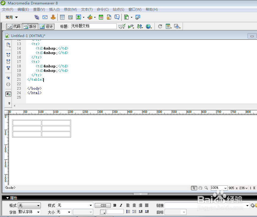Open the 插入(I) menu
257x217 pixels.
point(54,9)
